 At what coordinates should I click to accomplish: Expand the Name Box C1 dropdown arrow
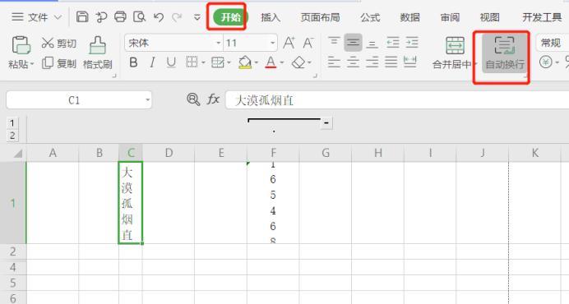[x=147, y=99]
